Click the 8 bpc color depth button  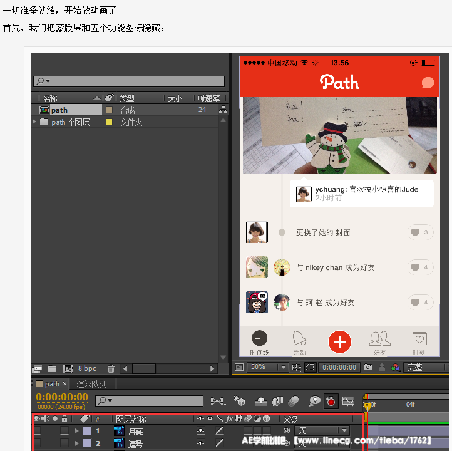[x=87, y=368]
